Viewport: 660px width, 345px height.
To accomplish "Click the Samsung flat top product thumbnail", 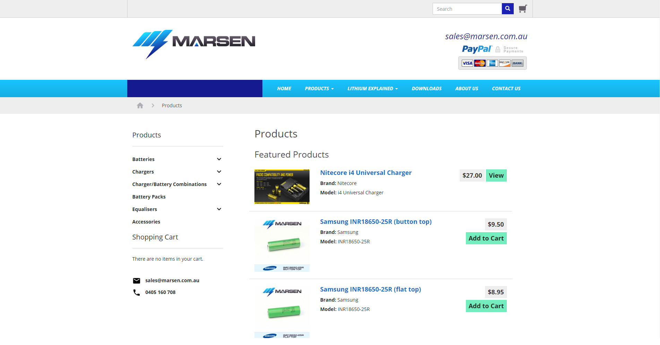I will (282, 311).
